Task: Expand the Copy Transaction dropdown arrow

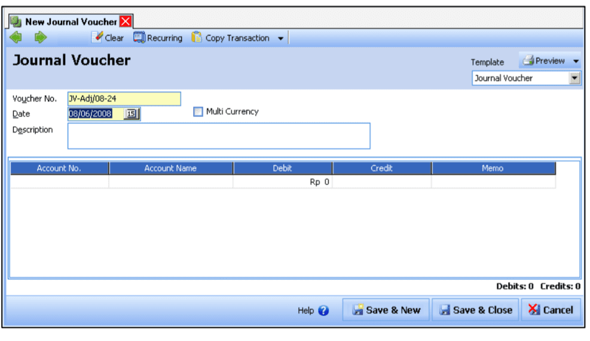Action: click(x=280, y=38)
